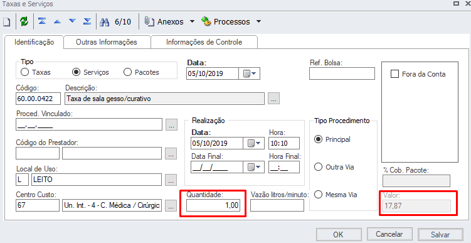Open calendar dropdown for Realização Data
This screenshot has height=243, width=471.
point(254,143)
